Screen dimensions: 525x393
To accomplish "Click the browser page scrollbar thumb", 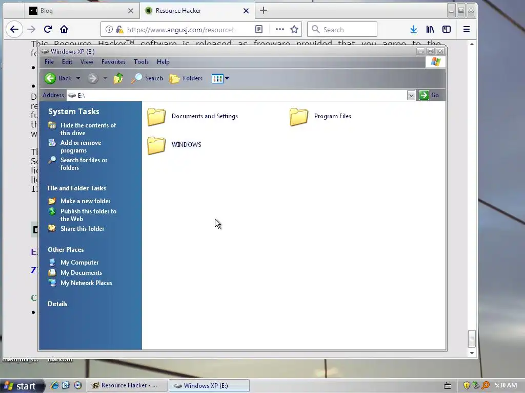I will (472, 339).
